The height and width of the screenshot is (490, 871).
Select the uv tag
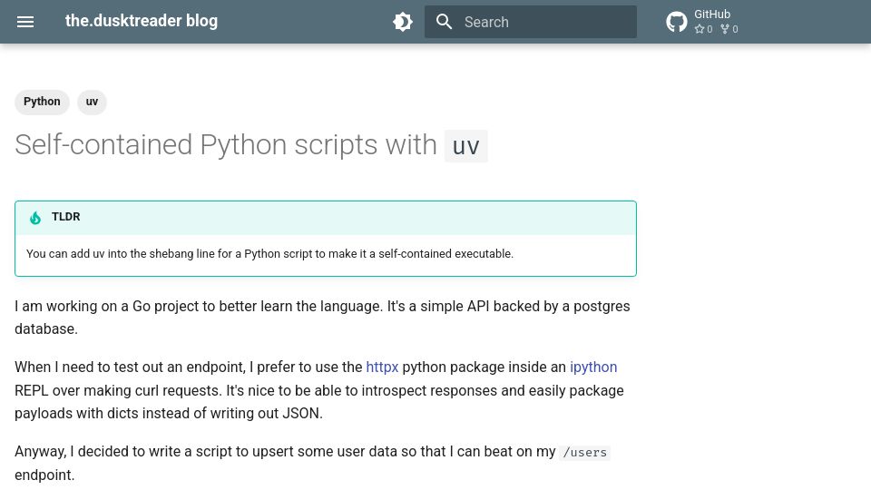[92, 102]
